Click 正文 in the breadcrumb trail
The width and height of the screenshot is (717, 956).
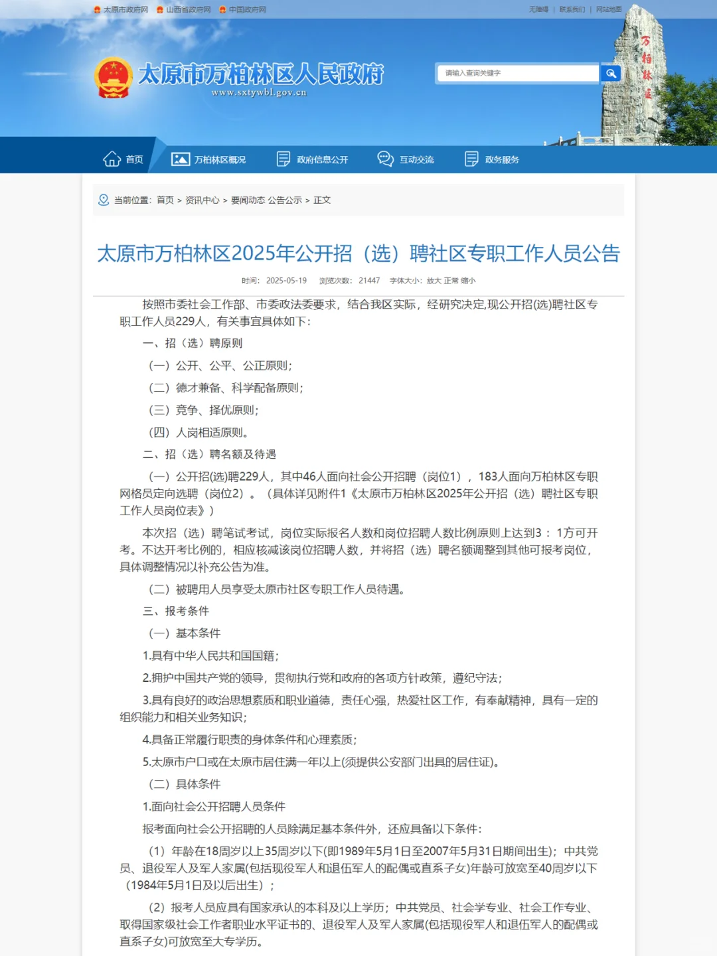coord(321,200)
